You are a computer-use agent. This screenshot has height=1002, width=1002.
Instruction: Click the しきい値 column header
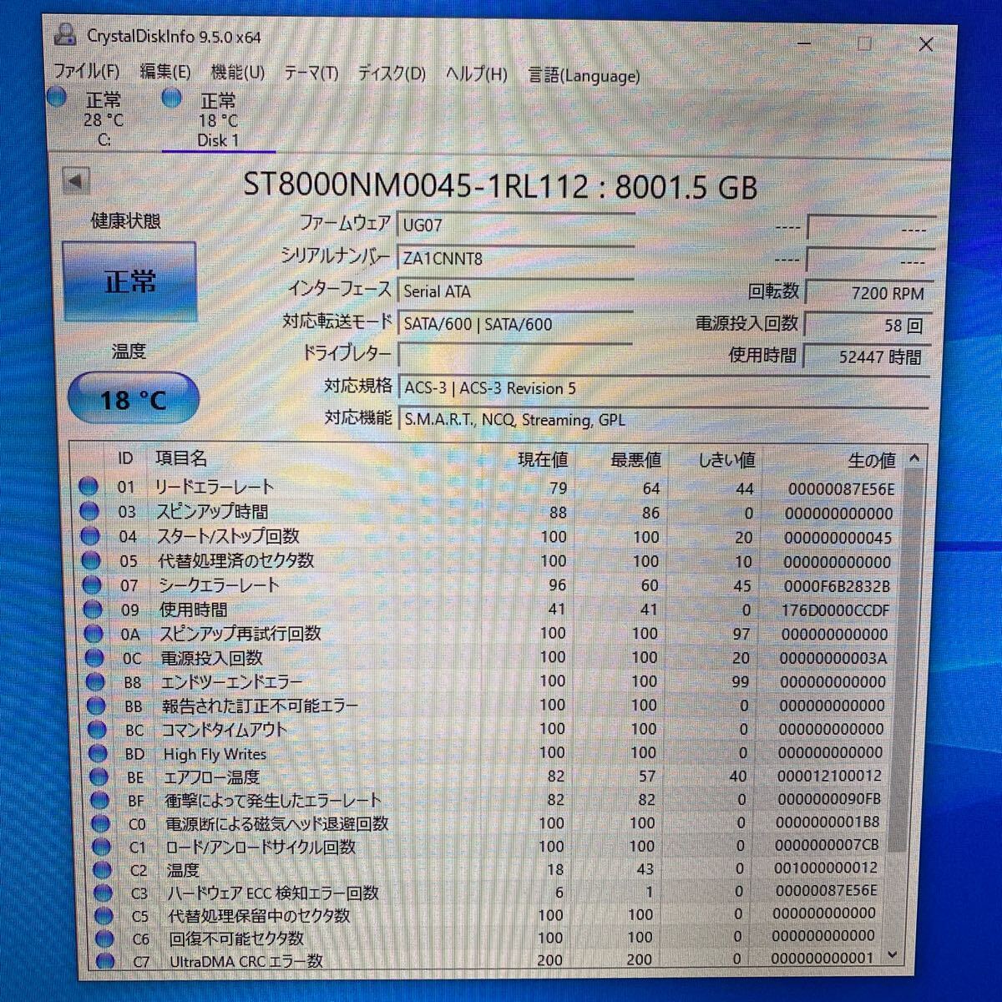[x=726, y=460]
